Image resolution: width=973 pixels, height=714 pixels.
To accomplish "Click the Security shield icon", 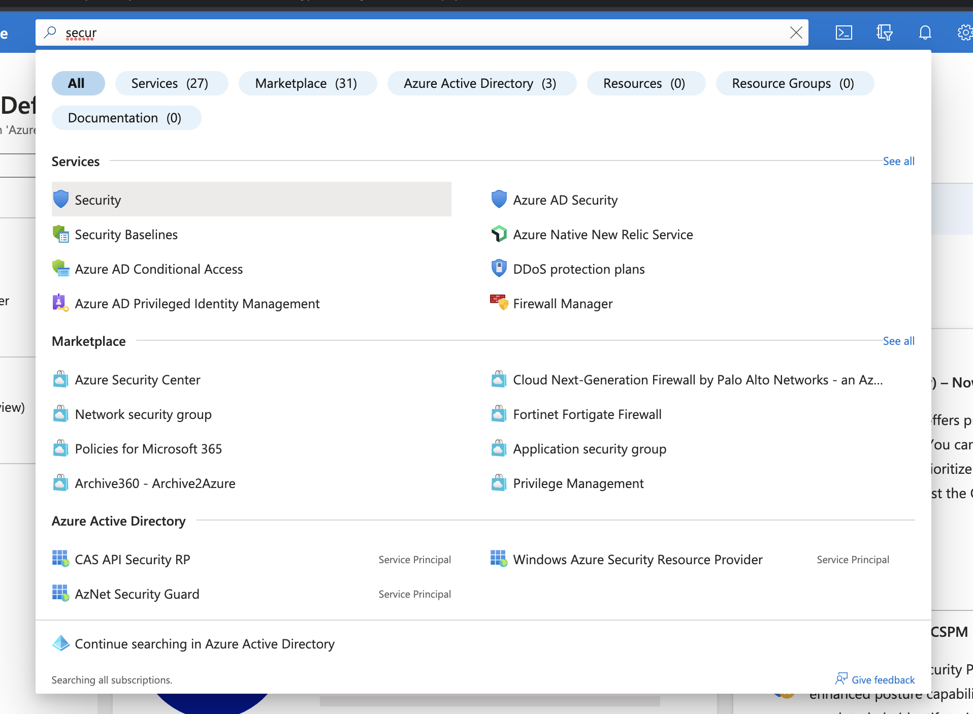I will [61, 199].
